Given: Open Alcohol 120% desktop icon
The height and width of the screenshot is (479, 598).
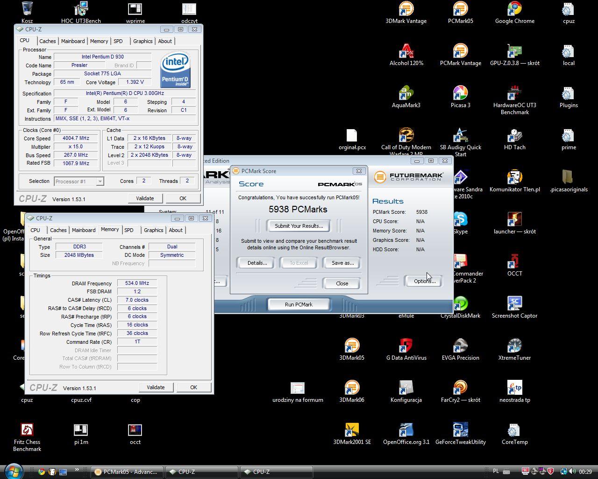Looking at the screenshot, I should tap(406, 55).
